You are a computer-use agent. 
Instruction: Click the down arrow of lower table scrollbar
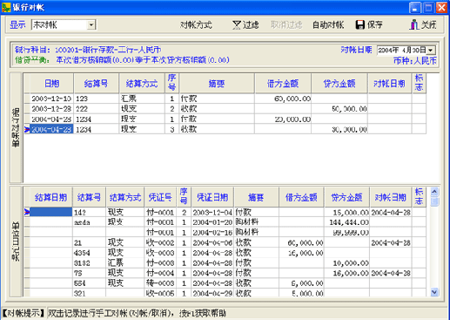click(x=434, y=292)
